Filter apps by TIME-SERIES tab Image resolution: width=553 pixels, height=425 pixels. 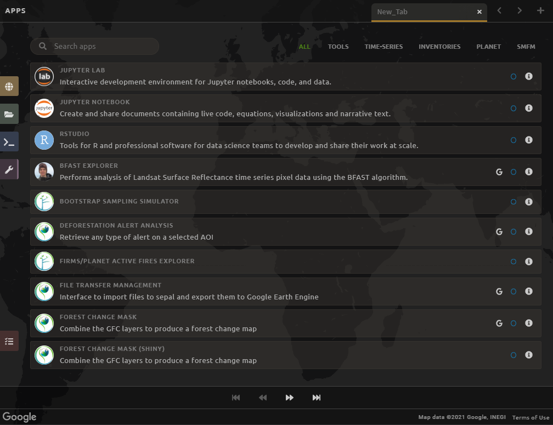383,47
